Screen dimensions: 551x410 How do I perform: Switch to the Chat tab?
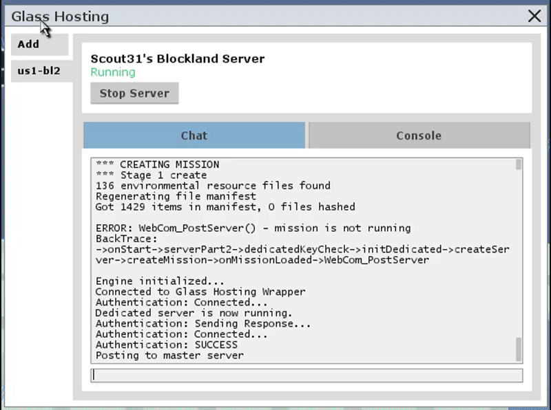pyautogui.click(x=194, y=136)
